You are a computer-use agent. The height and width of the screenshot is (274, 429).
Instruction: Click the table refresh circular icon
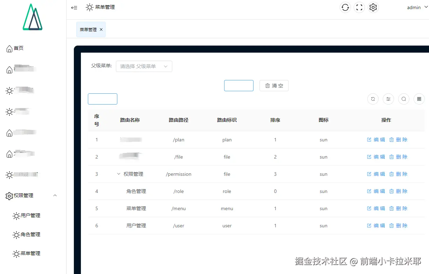click(x=373, y=99)
